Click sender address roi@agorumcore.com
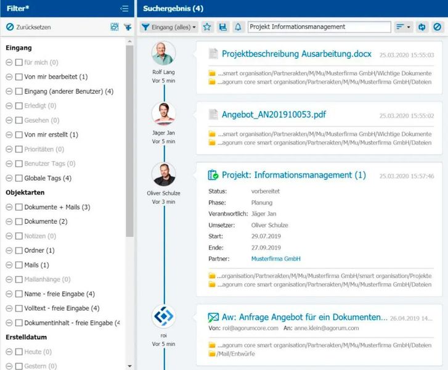The height and width of the screenshot is (370, 448). (250, 328)
